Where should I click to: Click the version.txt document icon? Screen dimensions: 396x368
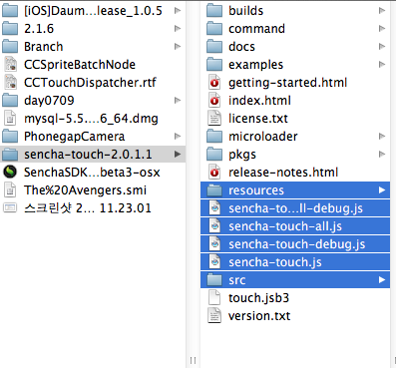pos(214,316)
